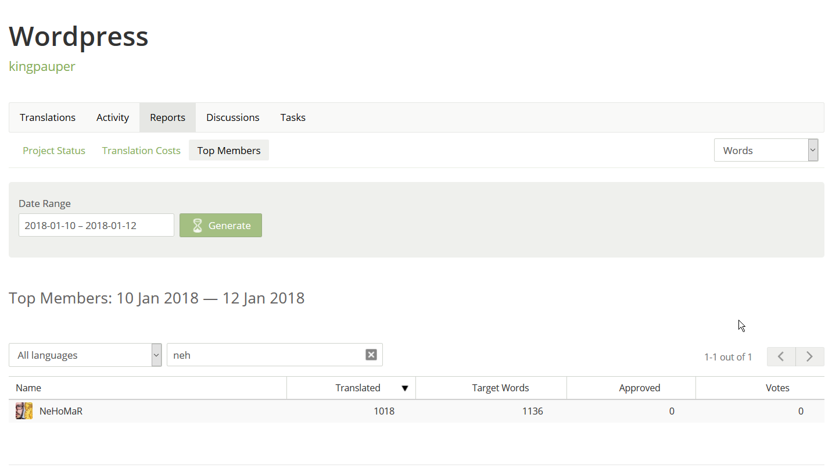Open NeHoMaR member name
The height and width of the screenshot is (475, 832).
pyautogui.click(x=61, y=411)
